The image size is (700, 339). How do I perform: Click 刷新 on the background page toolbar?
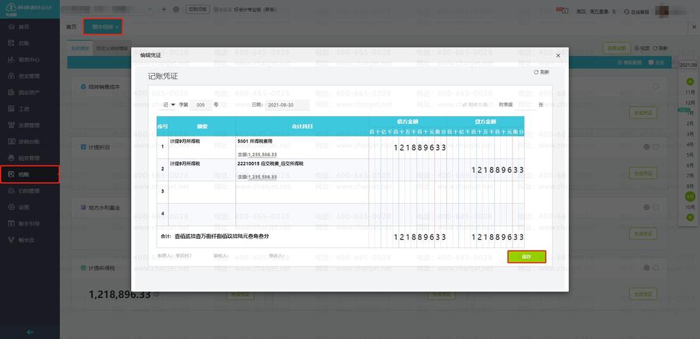pos(661,47)
